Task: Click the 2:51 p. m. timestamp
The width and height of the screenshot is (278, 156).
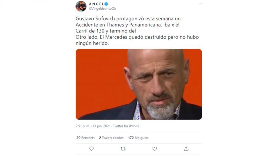Action: (x=83, y=126)
